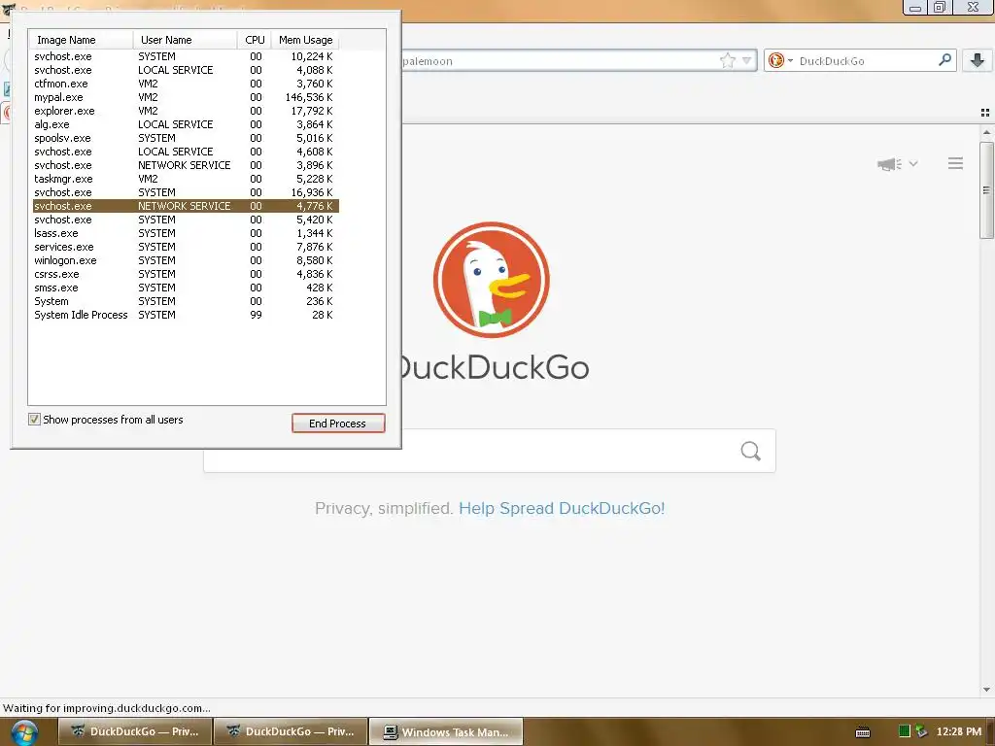Viewport: 995px width, 746px height.
Task: Switch to first DuckDuckGo taskbar window
Action: [x=135, y=731]
